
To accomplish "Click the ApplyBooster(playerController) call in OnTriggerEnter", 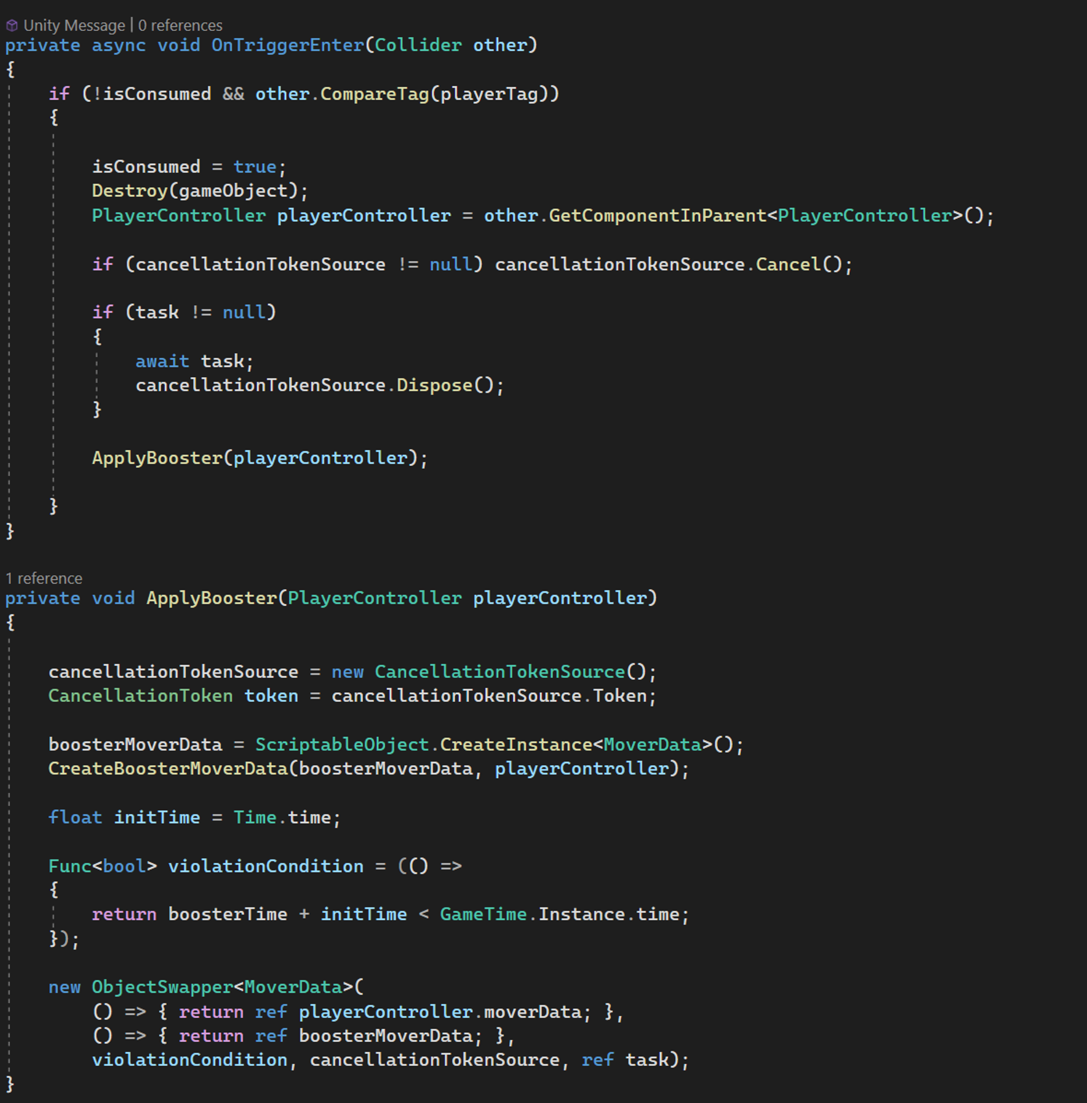I will [157, 458].
